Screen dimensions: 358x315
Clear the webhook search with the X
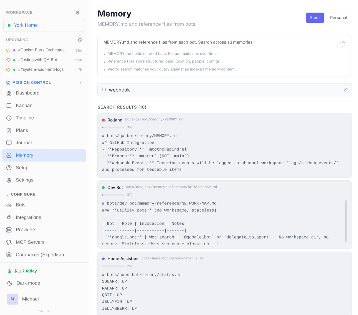345,90
